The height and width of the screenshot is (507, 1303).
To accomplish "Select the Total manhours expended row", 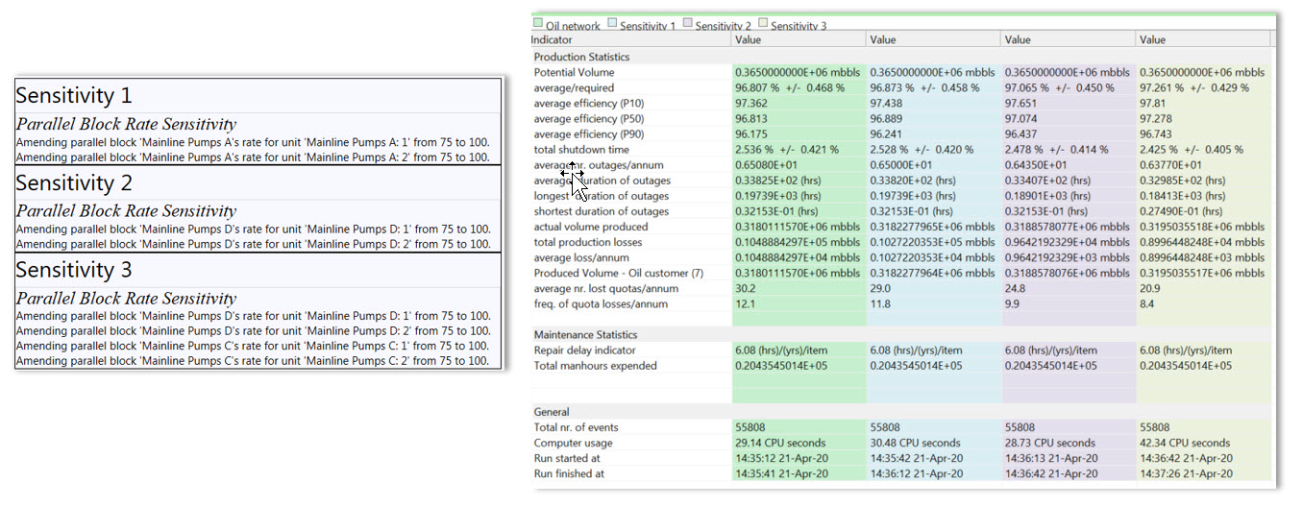I will 595,366.
